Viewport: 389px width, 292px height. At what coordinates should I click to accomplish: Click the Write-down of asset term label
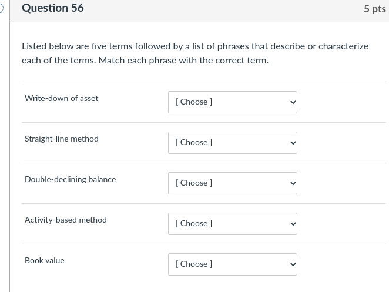pyautogui.click(x=62, y=98)
